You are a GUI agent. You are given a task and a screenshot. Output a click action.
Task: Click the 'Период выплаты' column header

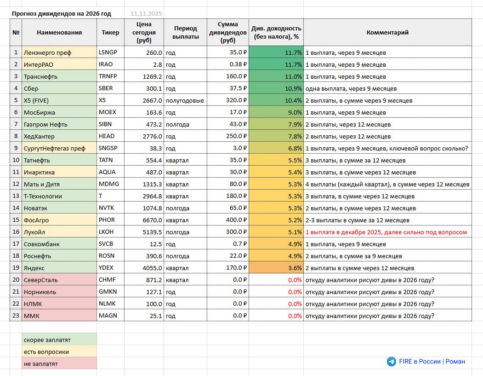coord(185,32)
